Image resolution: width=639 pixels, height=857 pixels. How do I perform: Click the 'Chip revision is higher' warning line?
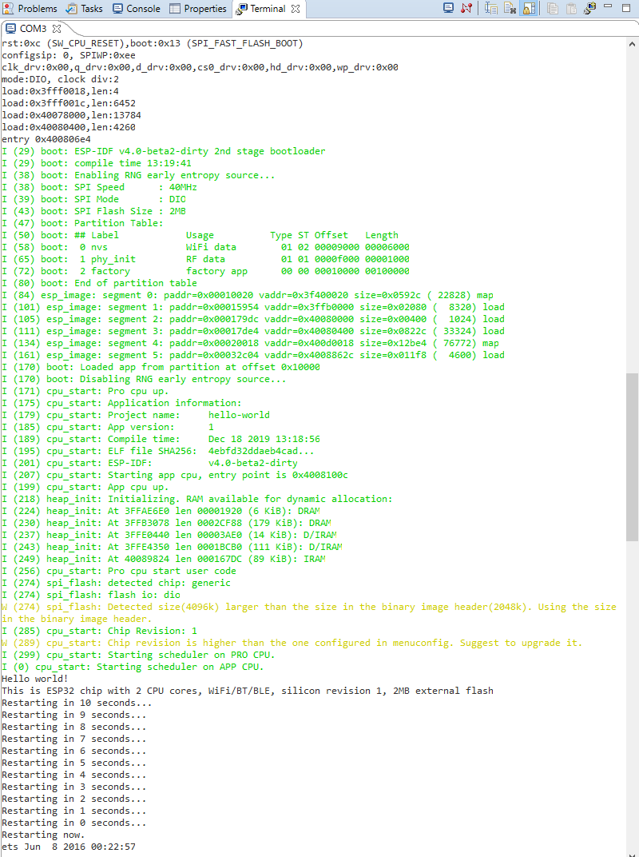click(x=292, y=644)
